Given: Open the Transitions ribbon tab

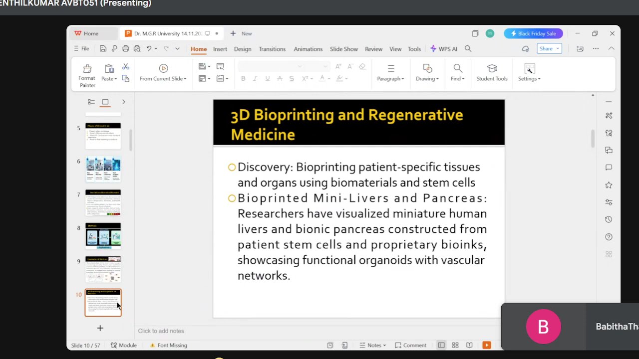Looking at the screenshot, I should pos(272,49).
